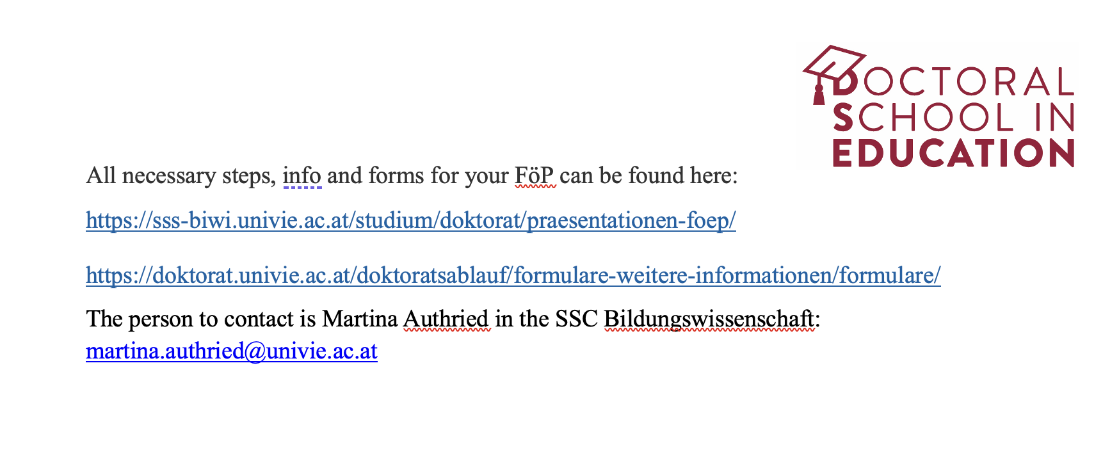Click the name Martina in the contact sentence
1119x475 pixels.
[360, 319]
